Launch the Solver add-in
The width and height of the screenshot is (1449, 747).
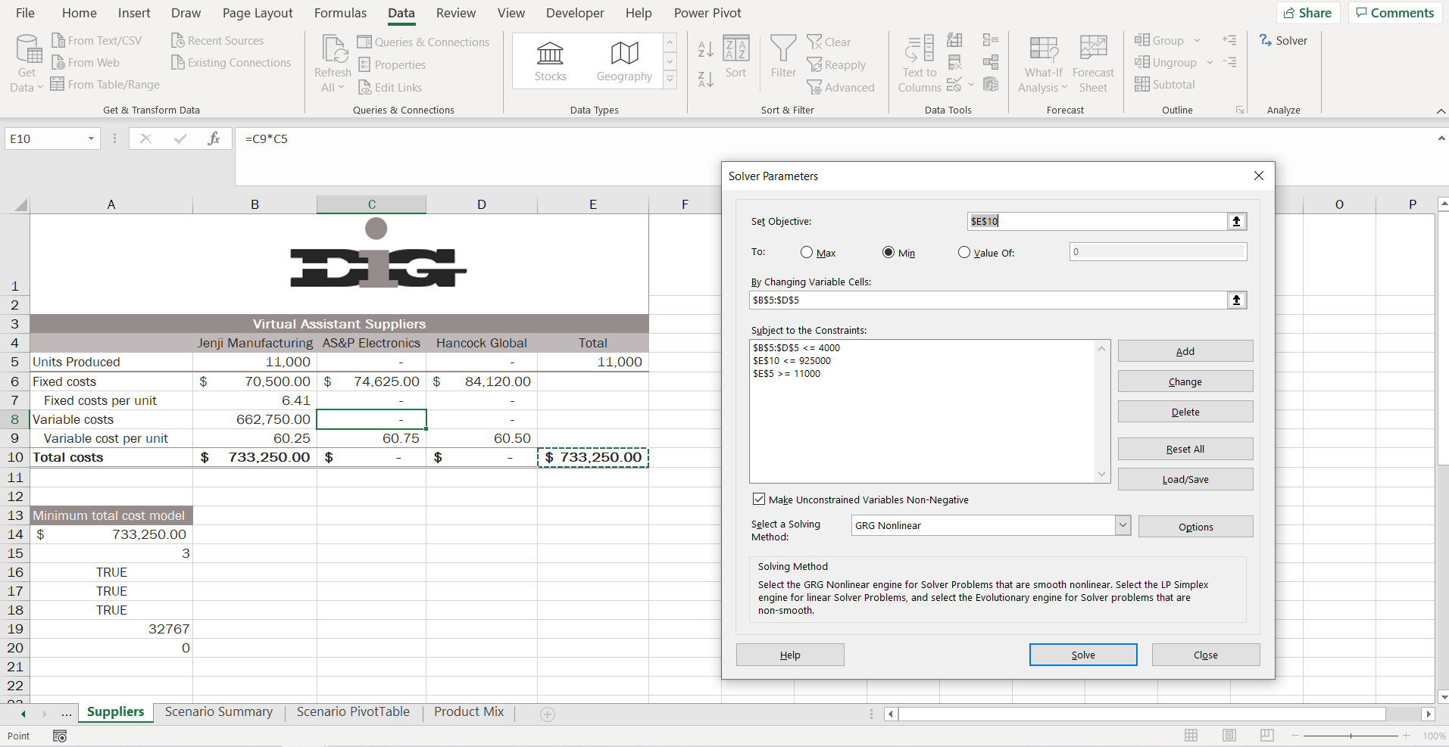pos(1283,40)
